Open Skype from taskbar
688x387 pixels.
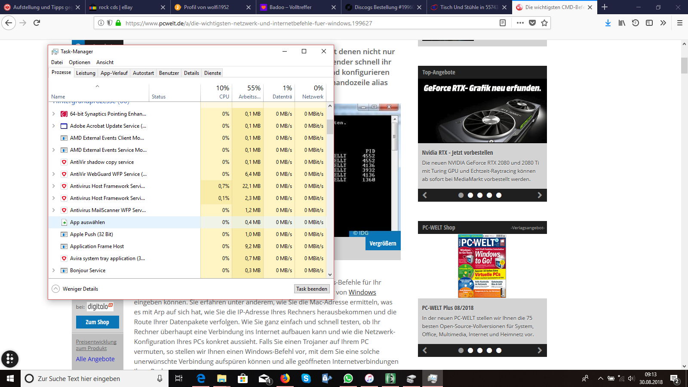[306, 378]
